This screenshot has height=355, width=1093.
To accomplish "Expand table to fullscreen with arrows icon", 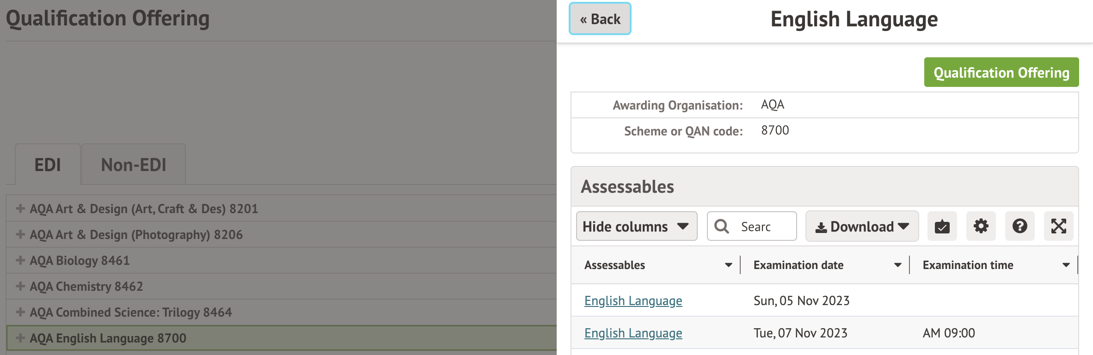I will 1058,226.
